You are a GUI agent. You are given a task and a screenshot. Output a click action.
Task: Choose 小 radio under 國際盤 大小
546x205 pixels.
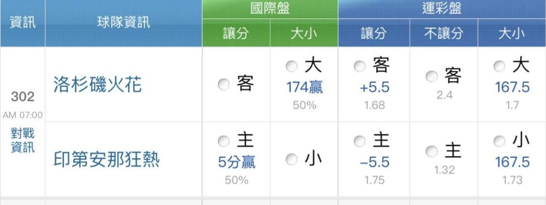[291, 160]
